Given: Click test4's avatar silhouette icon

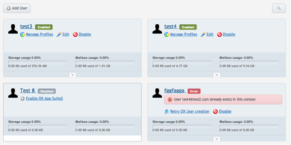Looking at the screenshot, I should point(157,29).
